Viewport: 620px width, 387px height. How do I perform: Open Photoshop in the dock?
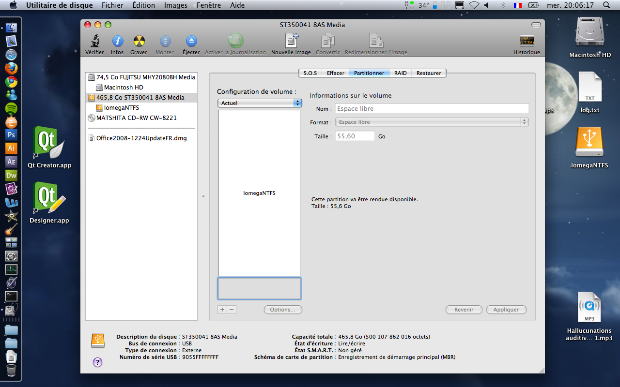click(11, 134)
